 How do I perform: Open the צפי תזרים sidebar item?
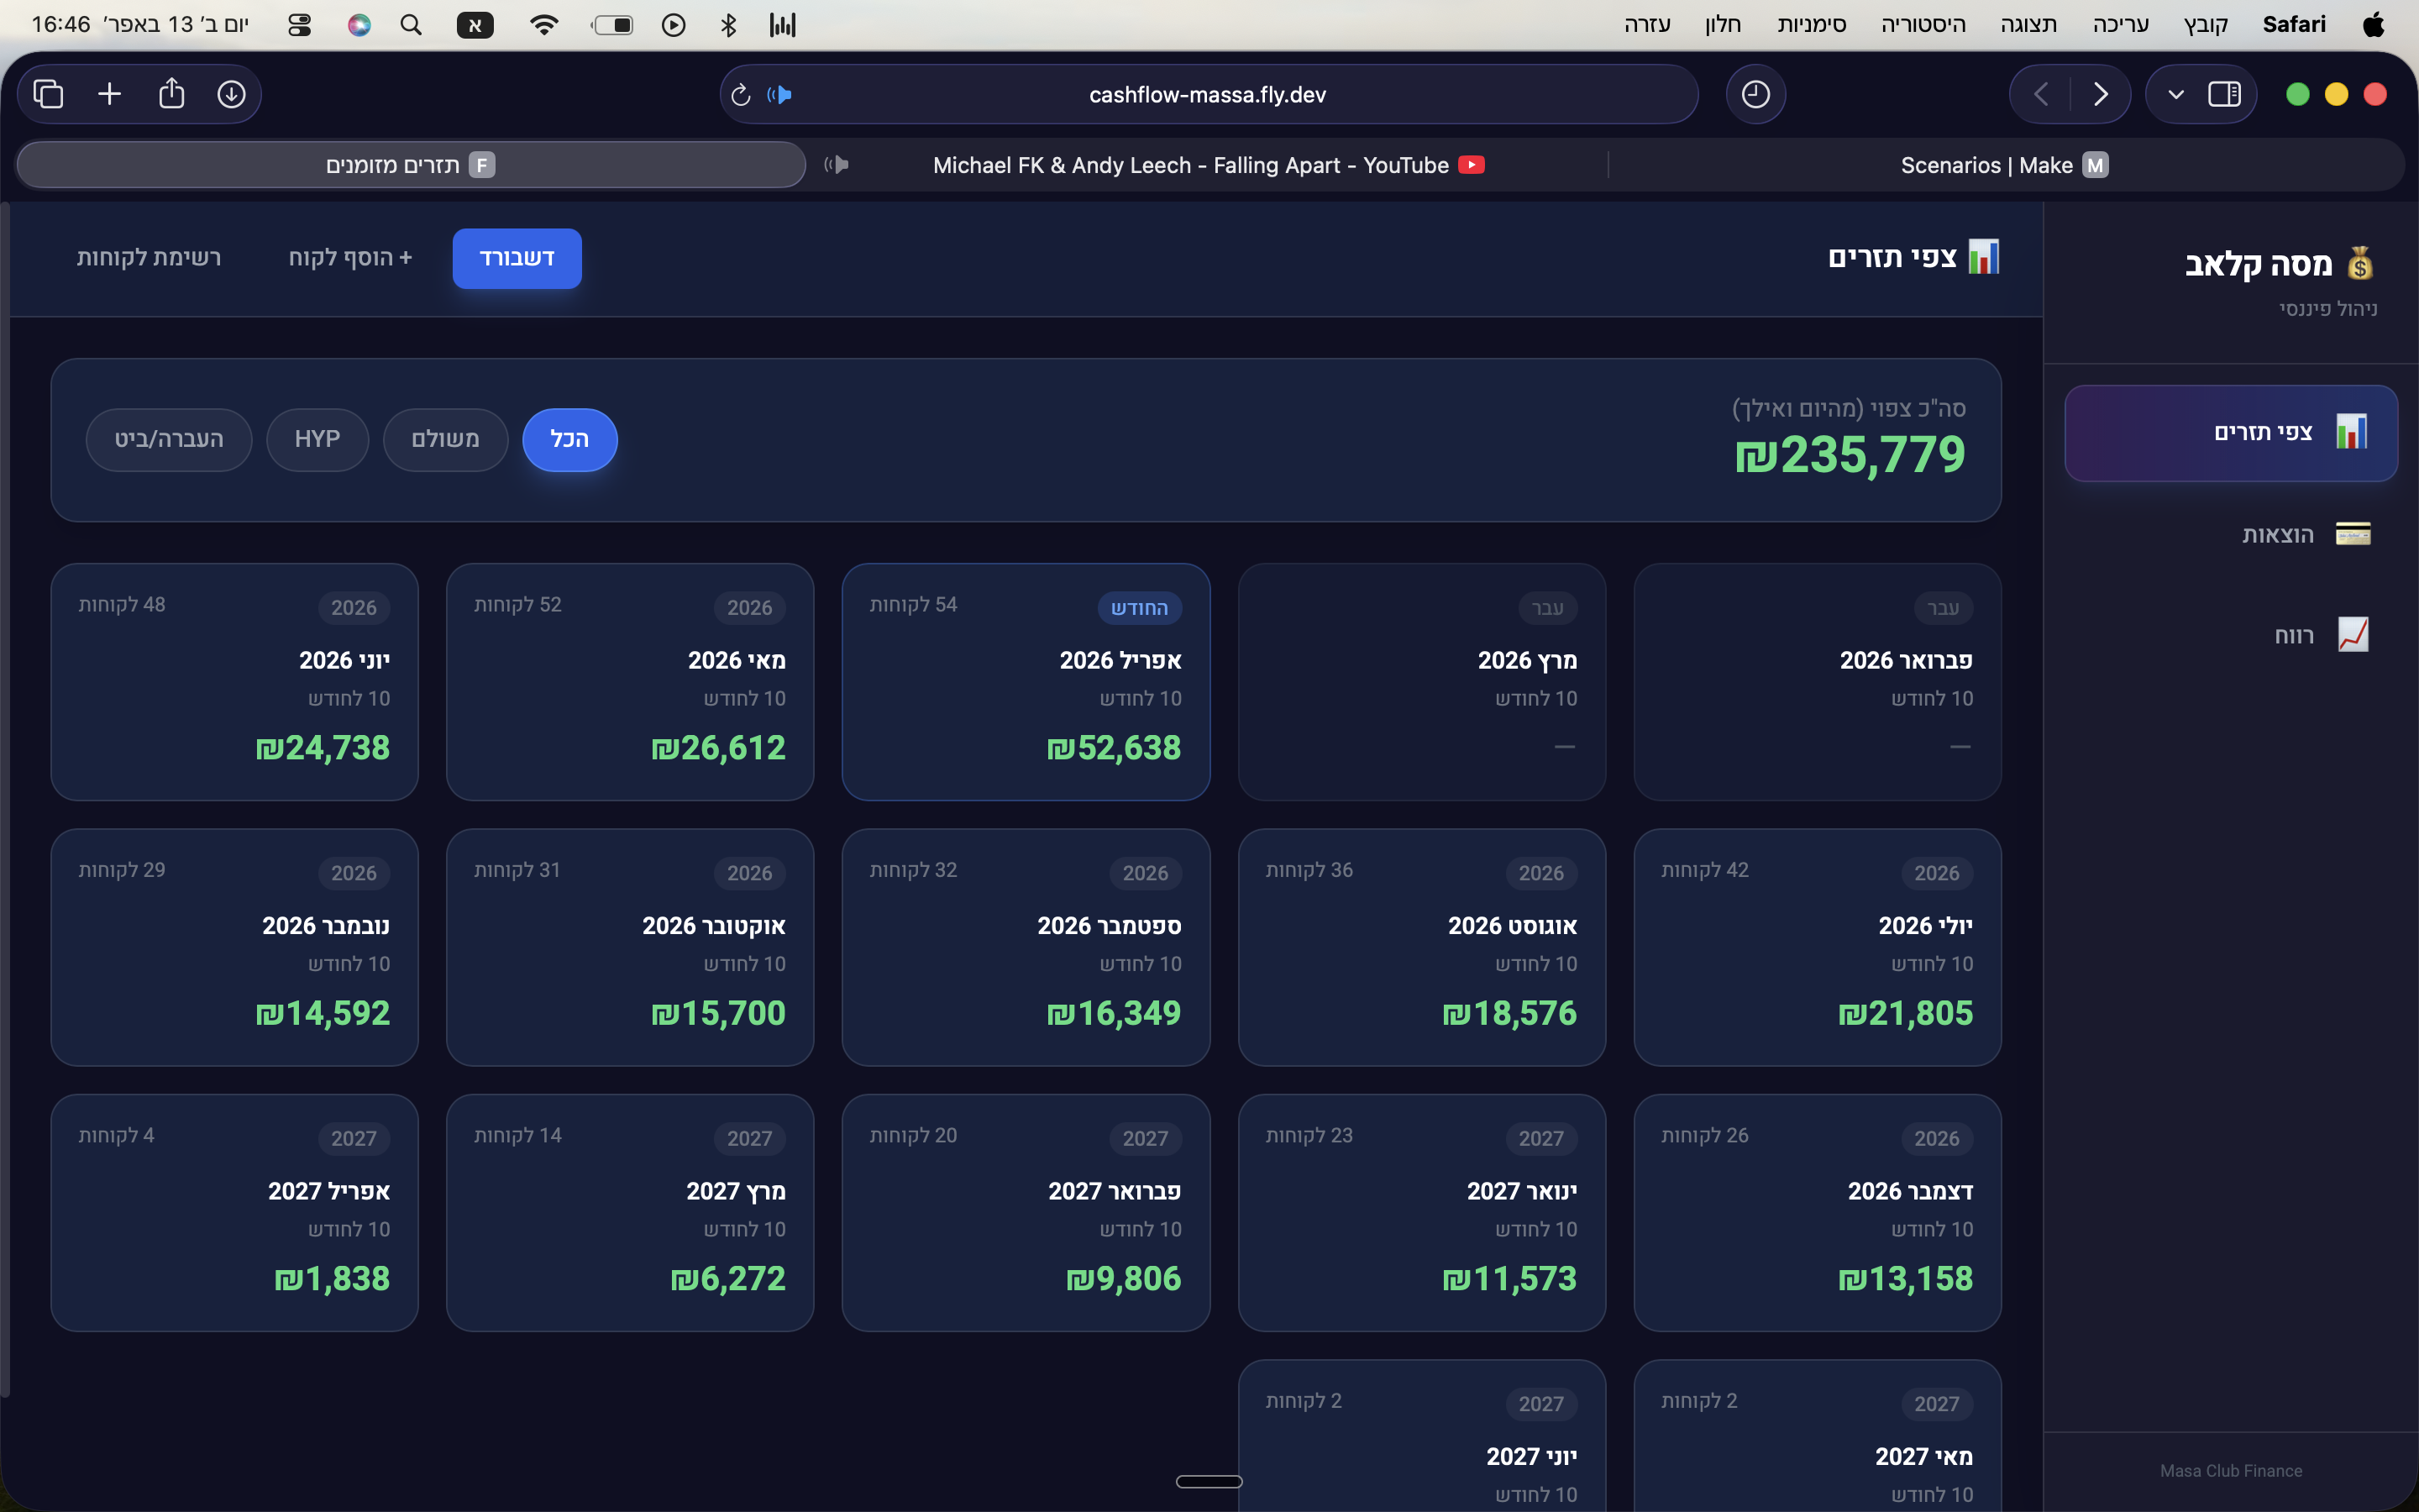point(2231,433)
